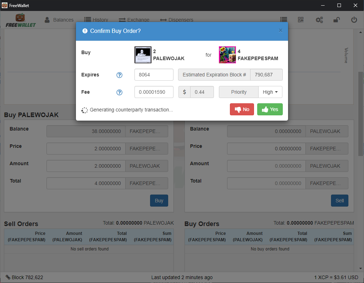Click the FreeWallet title bar app icon
Screen dimensions: 364x283
pos(4,5)
